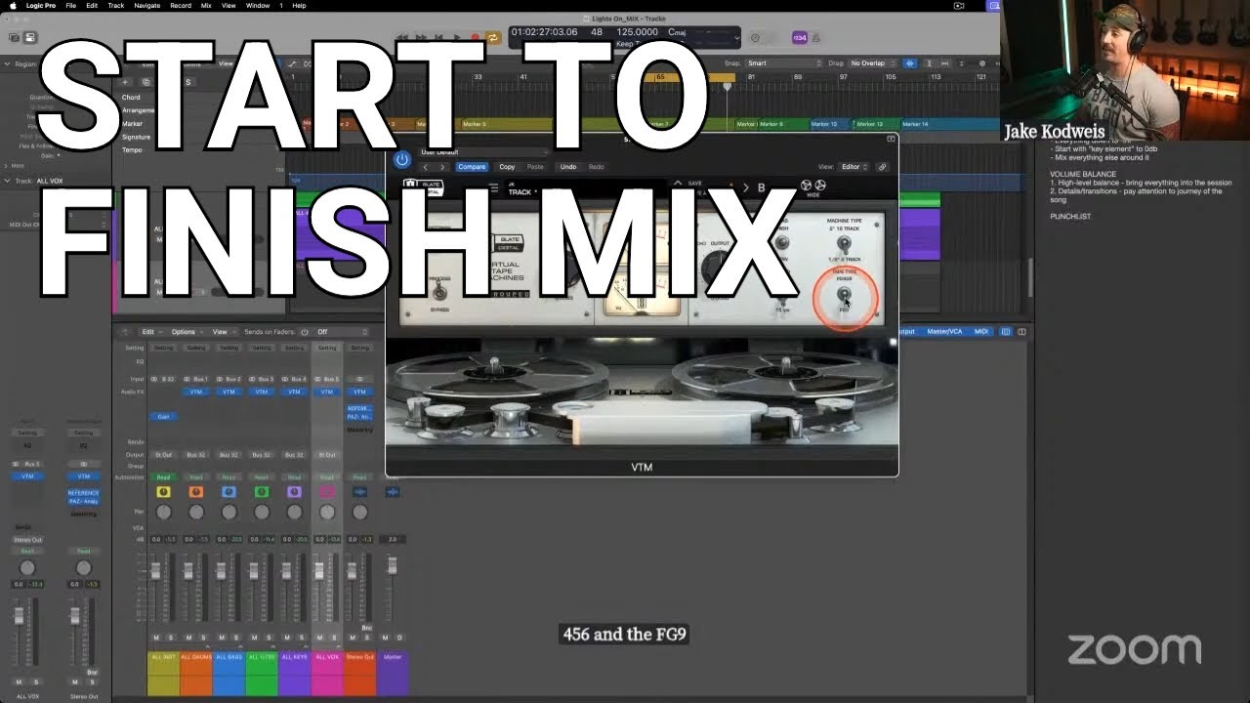Mute the ALL INST channel
Screen dimensions: 1250x703
(x=156, y=638)
